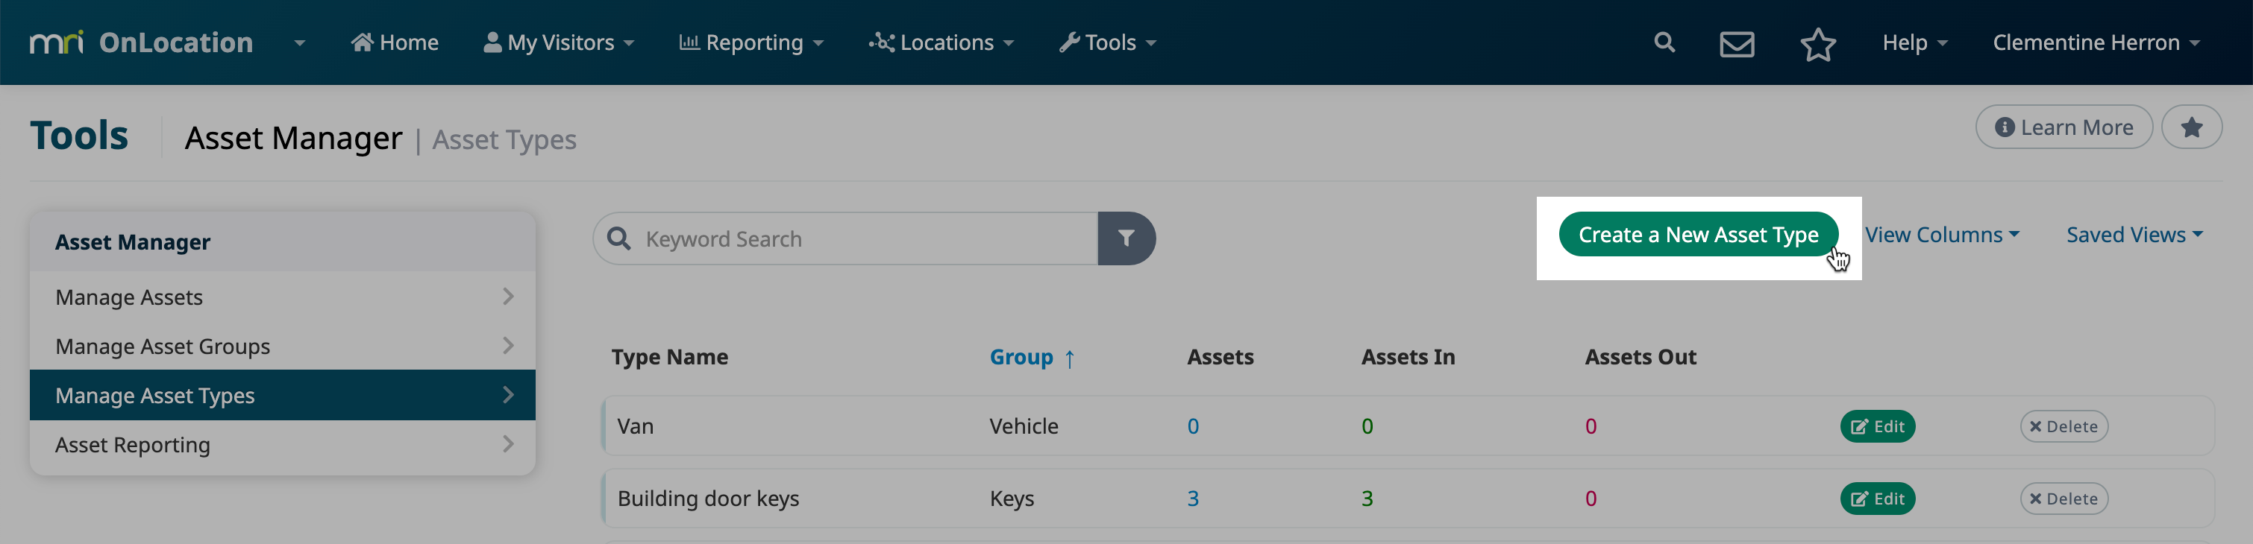
Task: Click the Asset Types breadcrumb text
Action: [504, 139]
